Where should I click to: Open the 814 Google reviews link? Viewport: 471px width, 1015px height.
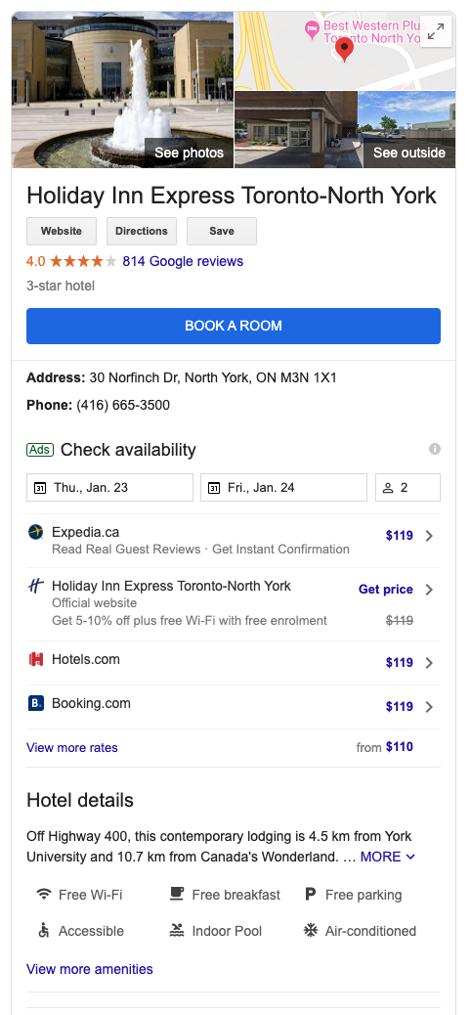point(183,261)
